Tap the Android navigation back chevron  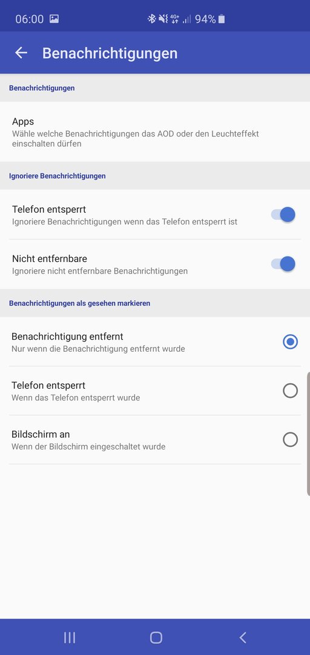click(242, 637)
